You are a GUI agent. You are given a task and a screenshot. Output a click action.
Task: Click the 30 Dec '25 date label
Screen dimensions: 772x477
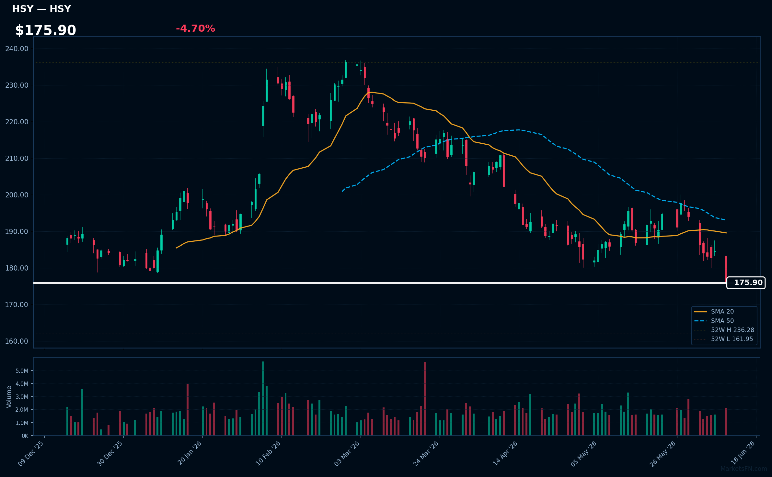pyautogui.click(x=110, y=454)
